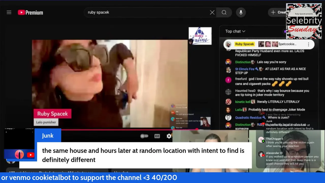The width and height of the screenshot is (325, 183).
Task: Click freefurd's pink 'f' avatar
Action: coord(228,80)
